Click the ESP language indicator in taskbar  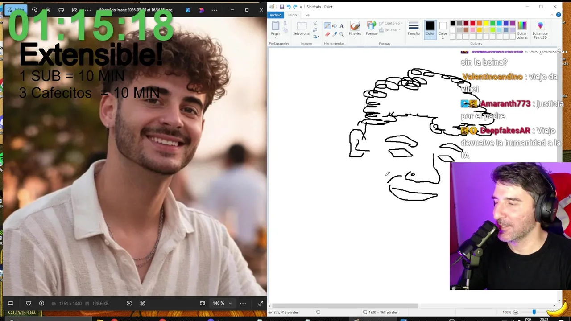tap(528, 319)
